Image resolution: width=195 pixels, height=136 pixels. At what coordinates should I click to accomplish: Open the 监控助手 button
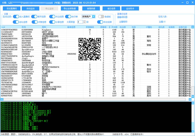point(130,8)
